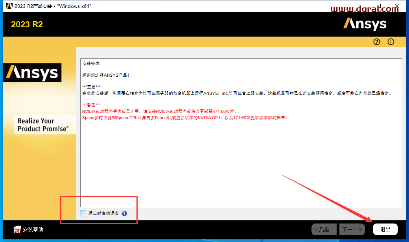Screen dimensions: 409x242
Task: Click the 后退 button
Action: click(x=324, y=229)
